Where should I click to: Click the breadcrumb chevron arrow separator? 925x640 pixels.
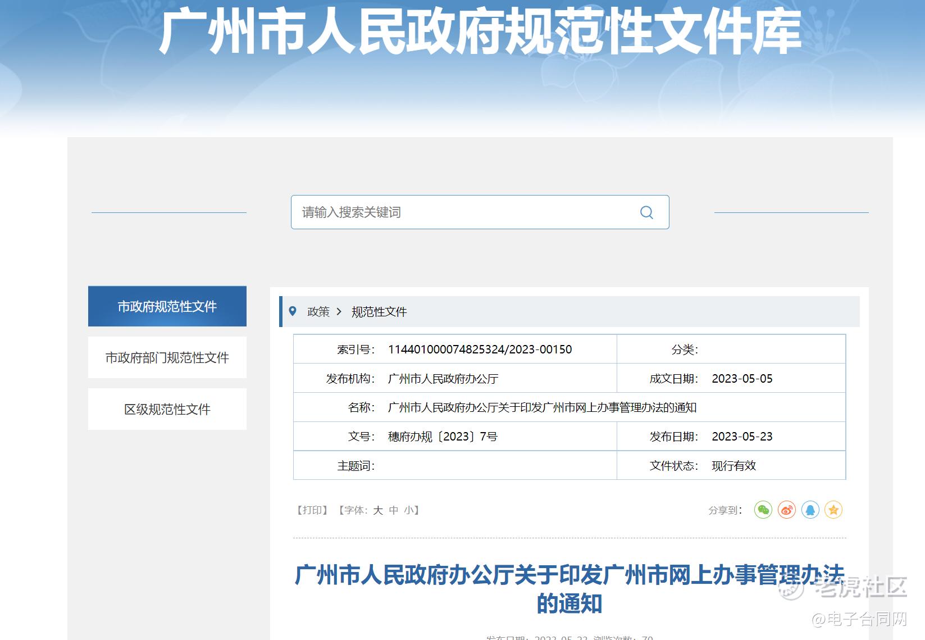[339, 311]
